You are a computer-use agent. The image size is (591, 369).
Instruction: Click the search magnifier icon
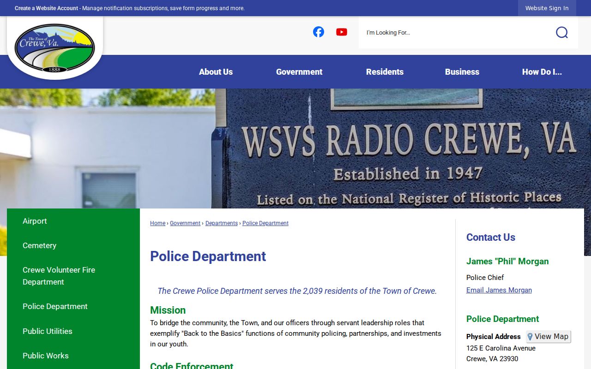562,32
